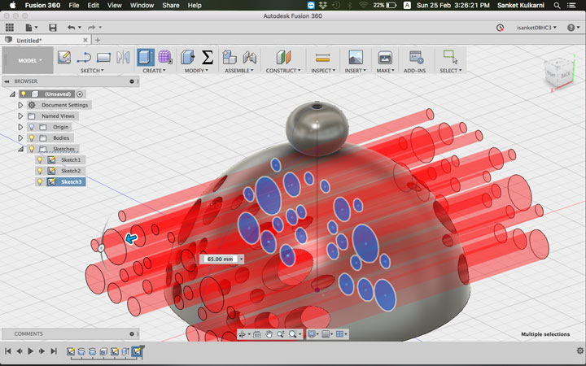Select the Joint tool icon
586x366 pixels.
249,57
